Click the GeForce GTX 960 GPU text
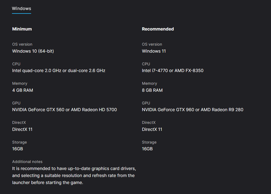Viewport: 271px width, 194px height. [192, 110]
